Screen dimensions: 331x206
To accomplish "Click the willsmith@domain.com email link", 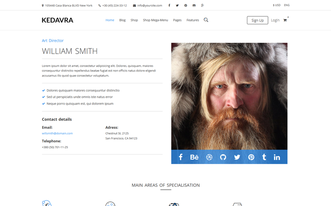I will pyautogui.click(x=57, y=133).
